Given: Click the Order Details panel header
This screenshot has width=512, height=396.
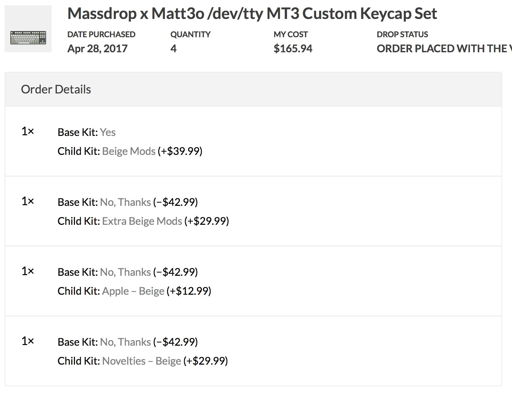Looking at the screenshot, I should [56, 90].
